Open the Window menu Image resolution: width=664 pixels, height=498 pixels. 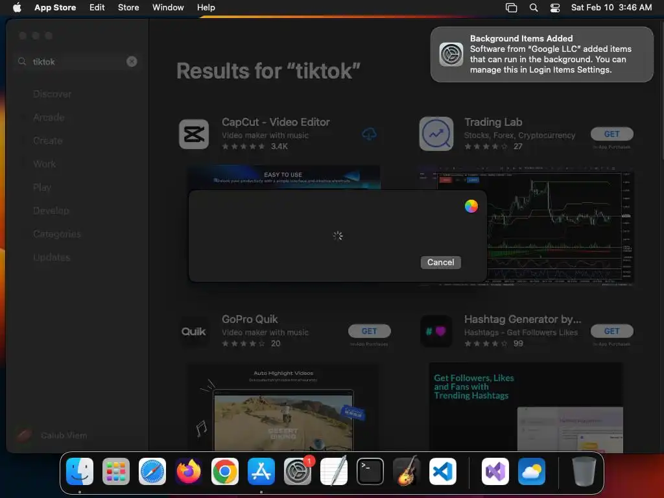pos(168,7)
